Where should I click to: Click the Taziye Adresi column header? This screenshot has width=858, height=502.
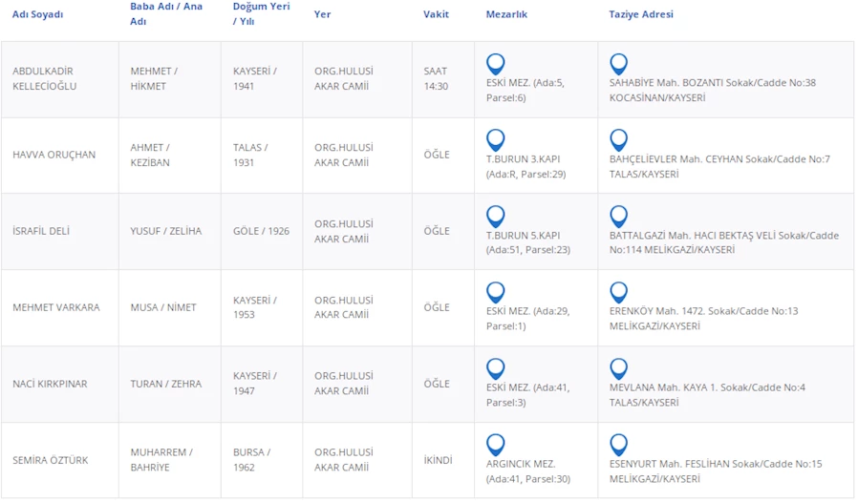click(641, 14)
